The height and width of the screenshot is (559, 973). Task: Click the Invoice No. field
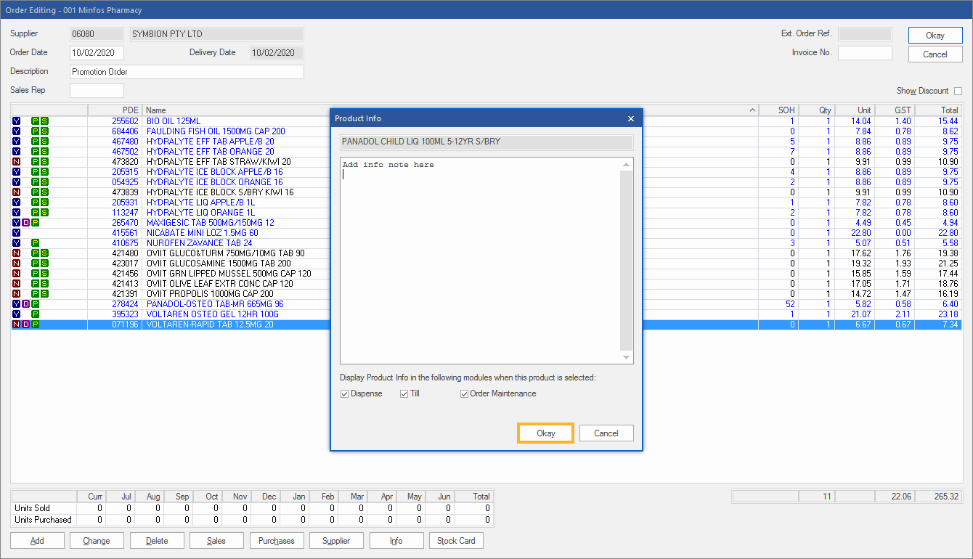pos(865,53)
